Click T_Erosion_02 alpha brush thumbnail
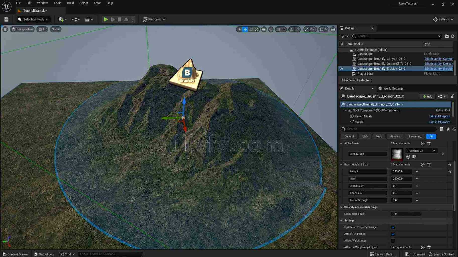 (x=397, y=154)
